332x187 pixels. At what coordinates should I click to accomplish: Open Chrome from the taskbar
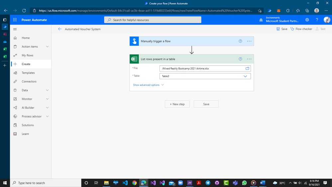click(134, 183)
